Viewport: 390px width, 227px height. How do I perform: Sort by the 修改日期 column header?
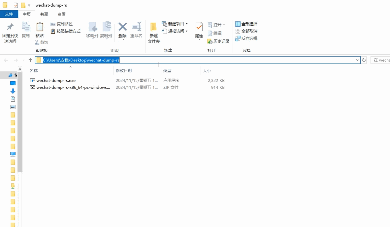point(124,71)
